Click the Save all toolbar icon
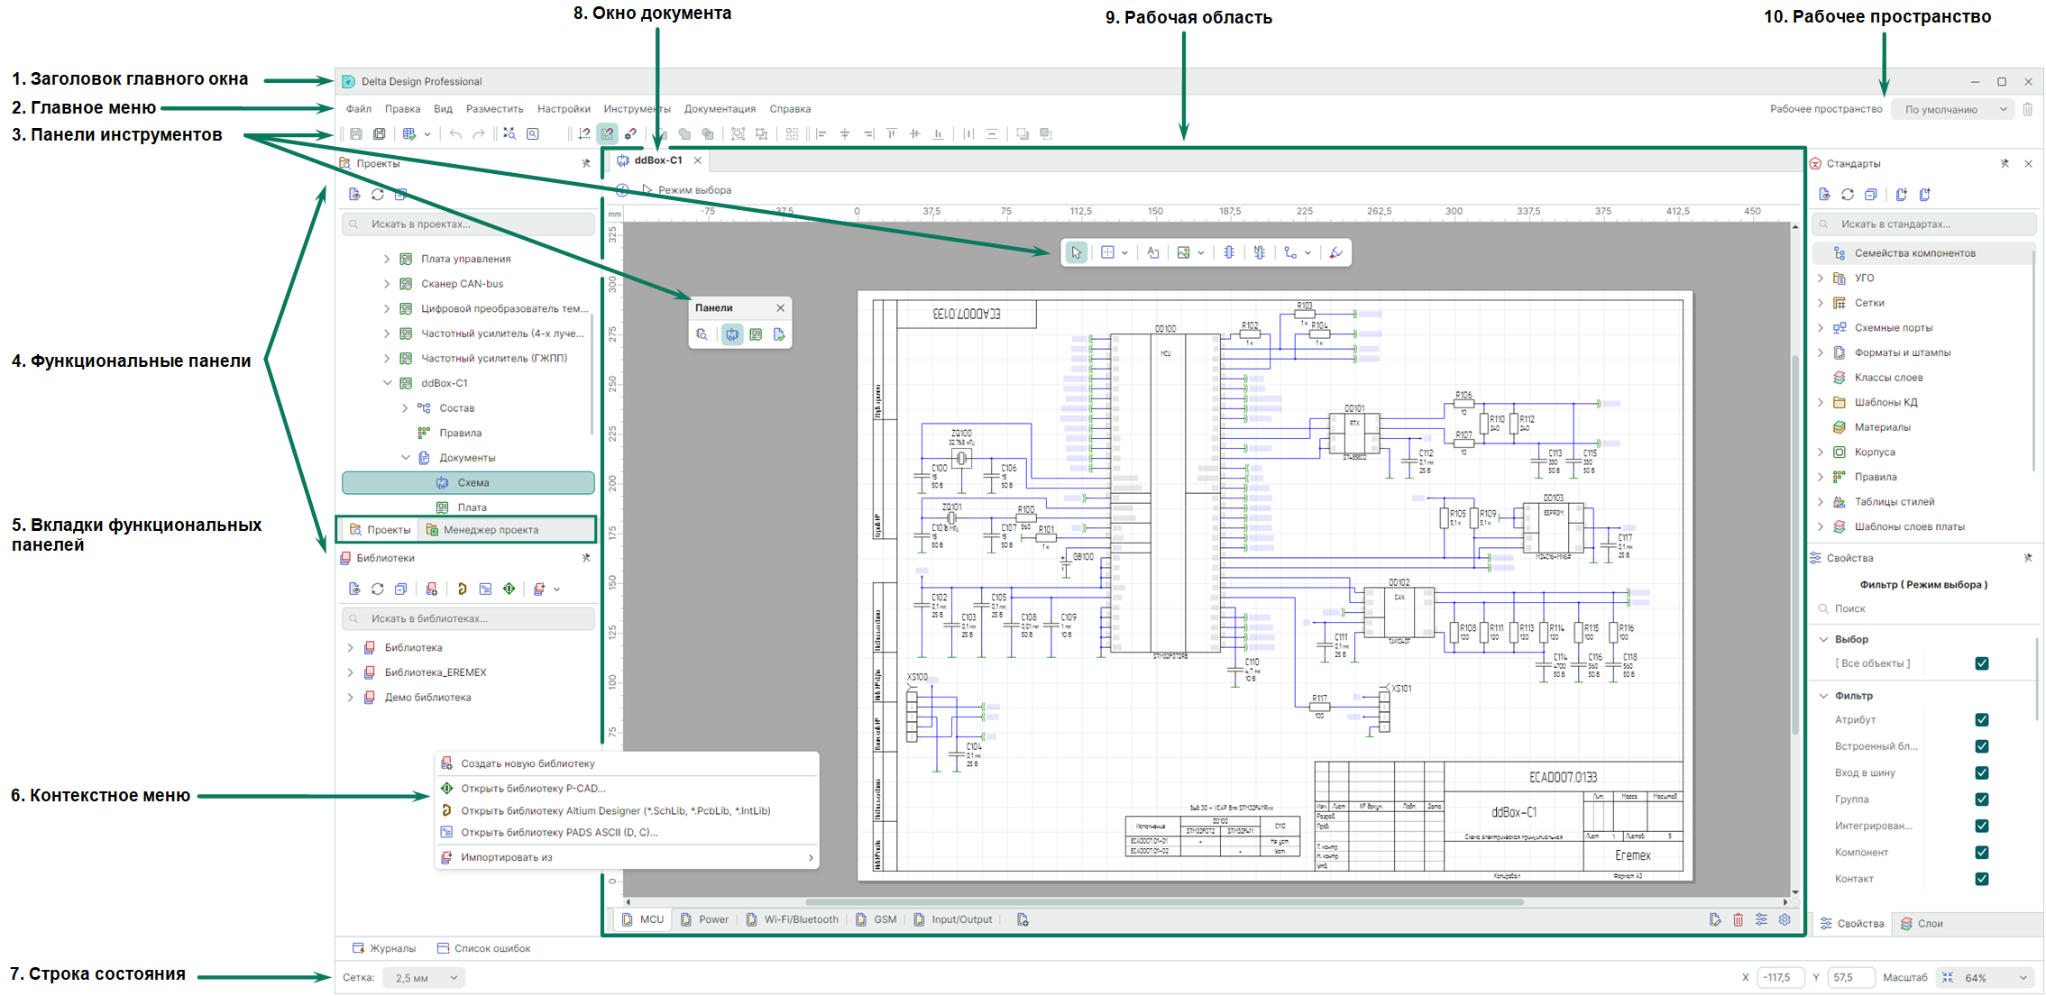This screenshot has height=996, width=2046. (x=380, y=134)
